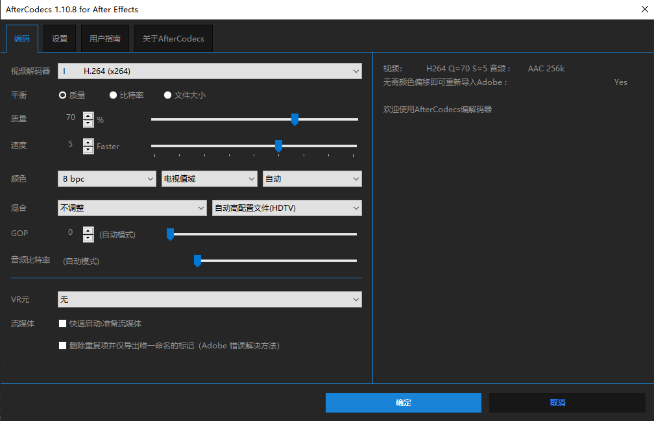The width and height of the screenshot is (654, 421).
Task: Click the 确定 button
Action: click(x=404, y=403)
